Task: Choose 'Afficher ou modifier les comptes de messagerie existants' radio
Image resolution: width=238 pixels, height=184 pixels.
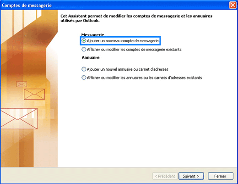Action: click(x=84, y=50)
